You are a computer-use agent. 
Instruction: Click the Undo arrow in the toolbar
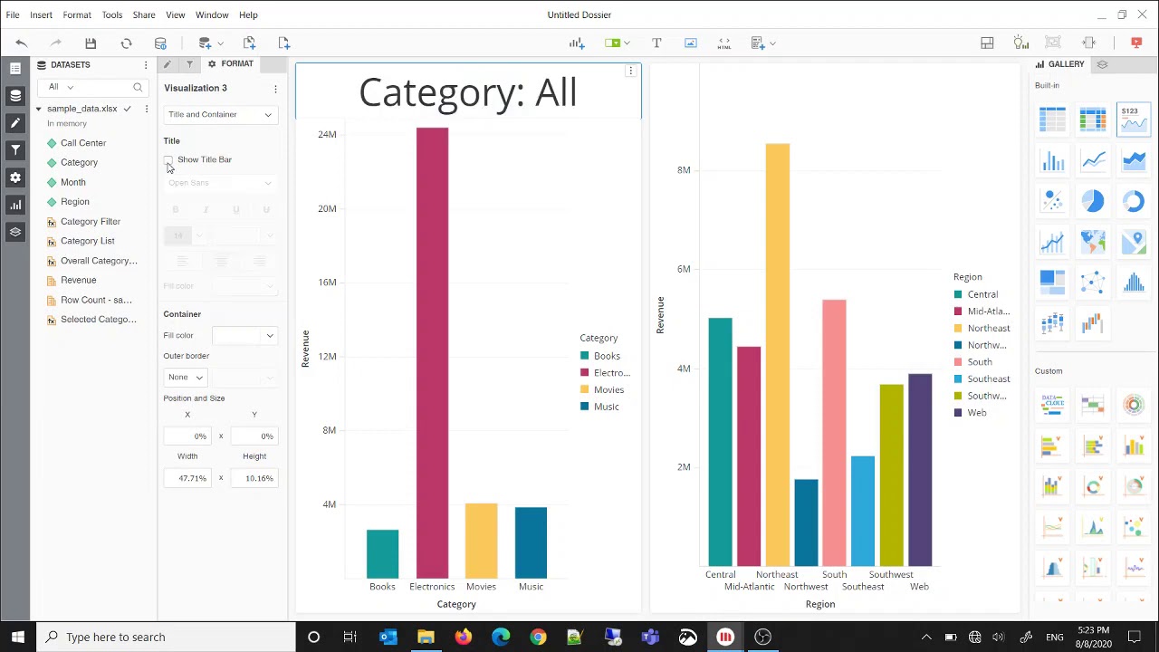pyautogui.click(x=22, y=43)
